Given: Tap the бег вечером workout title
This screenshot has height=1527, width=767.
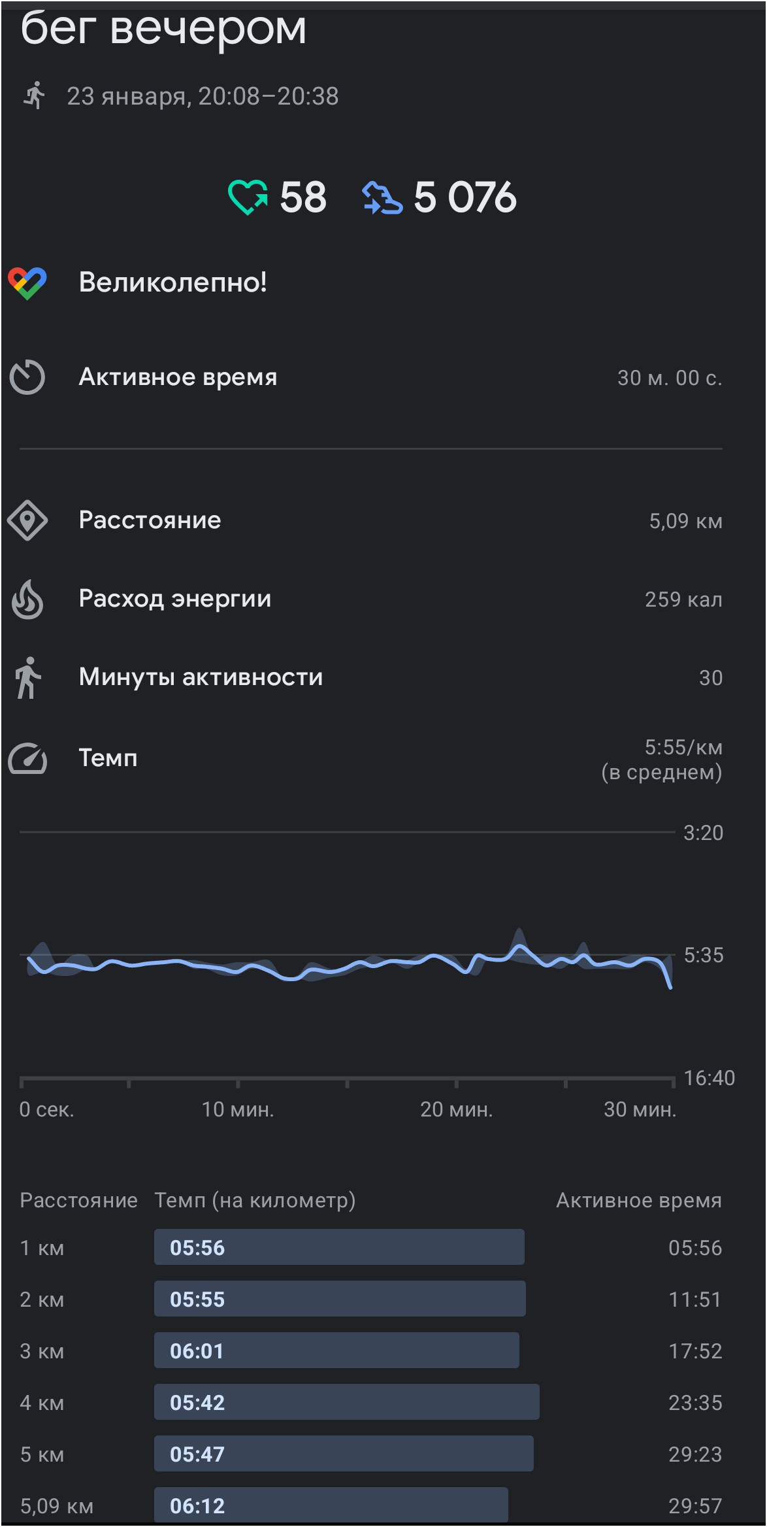Looking at the screenshot, I should click(x=163, y=29).
